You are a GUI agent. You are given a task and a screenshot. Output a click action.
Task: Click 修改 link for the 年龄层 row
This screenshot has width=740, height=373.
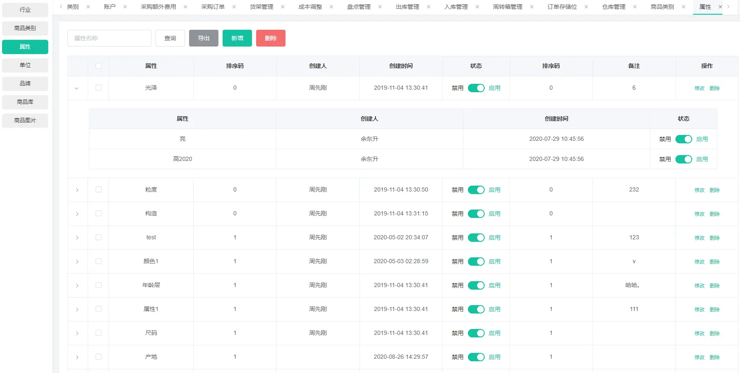point(699,286)
